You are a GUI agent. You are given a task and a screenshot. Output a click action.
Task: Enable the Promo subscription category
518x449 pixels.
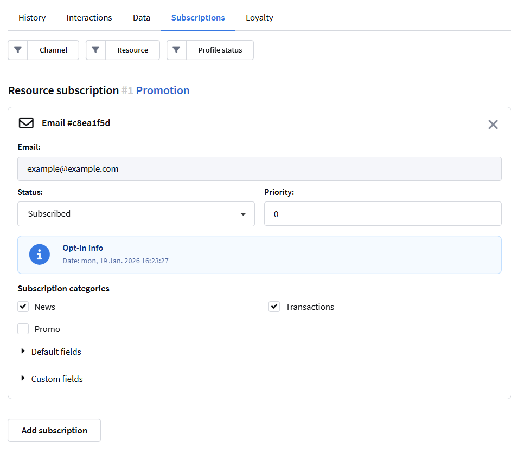(23, 329)
